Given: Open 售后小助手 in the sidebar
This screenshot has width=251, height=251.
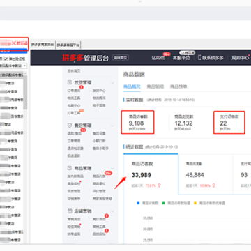Looking at the screenshot, I should 100,149.
